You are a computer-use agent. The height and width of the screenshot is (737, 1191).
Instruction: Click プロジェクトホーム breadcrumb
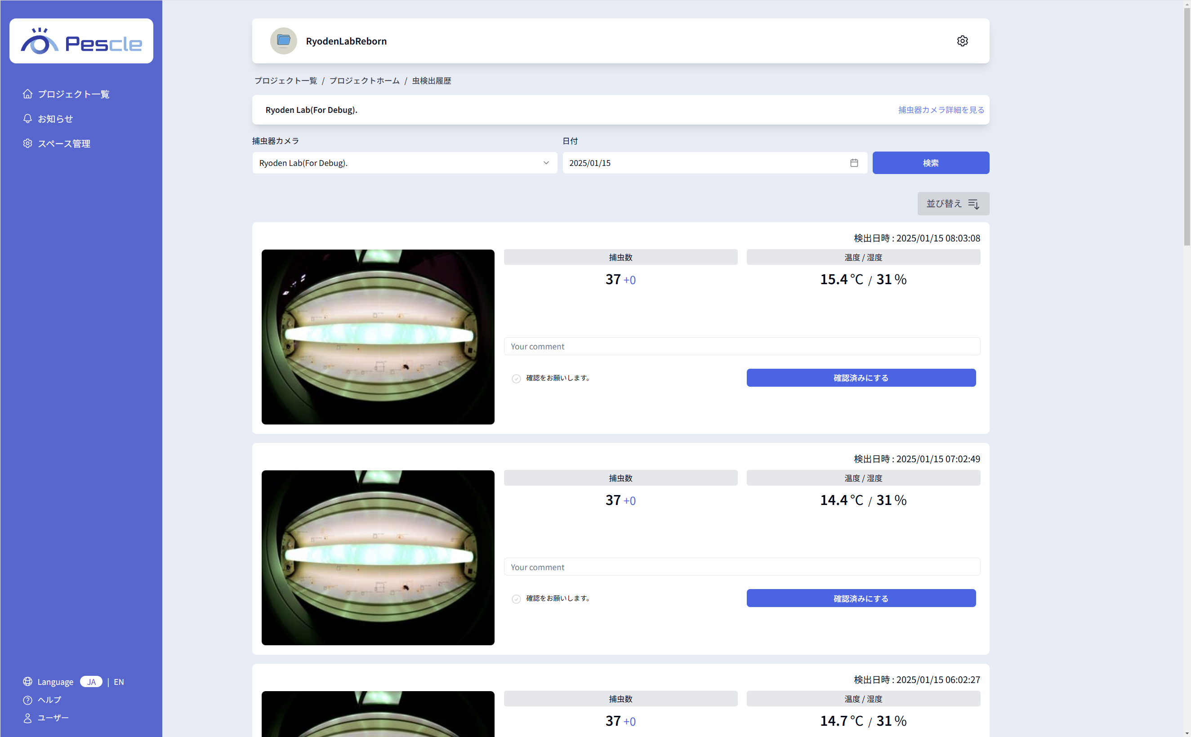(364, 81)
